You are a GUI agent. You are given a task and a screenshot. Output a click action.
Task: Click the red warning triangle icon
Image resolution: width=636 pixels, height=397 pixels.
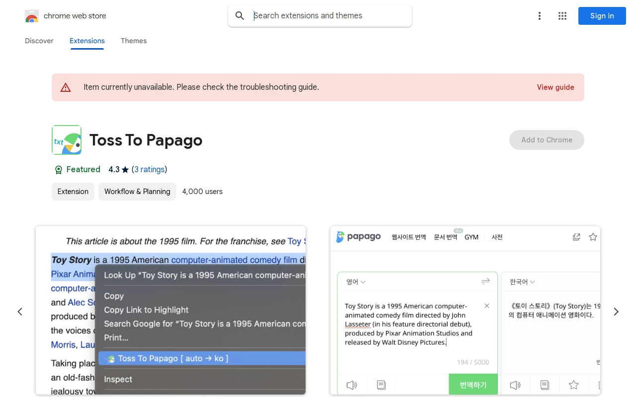[x=66, y=87]
